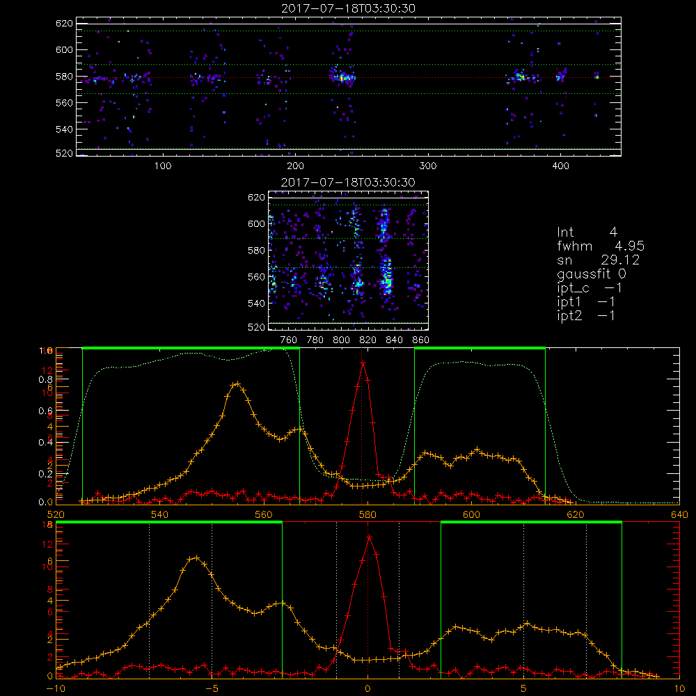Click the x-axis label 5 of lower profile

tap(524, 689)
